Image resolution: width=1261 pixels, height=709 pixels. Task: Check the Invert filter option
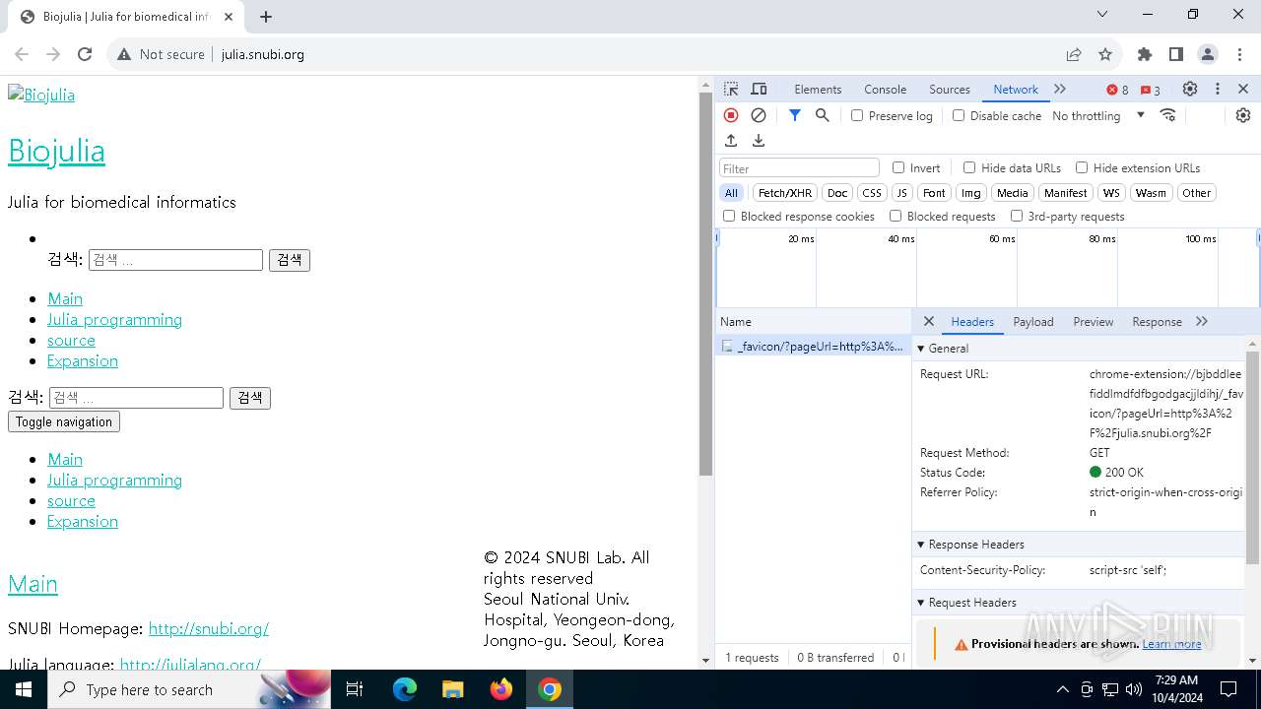click(x=898, y=167)
